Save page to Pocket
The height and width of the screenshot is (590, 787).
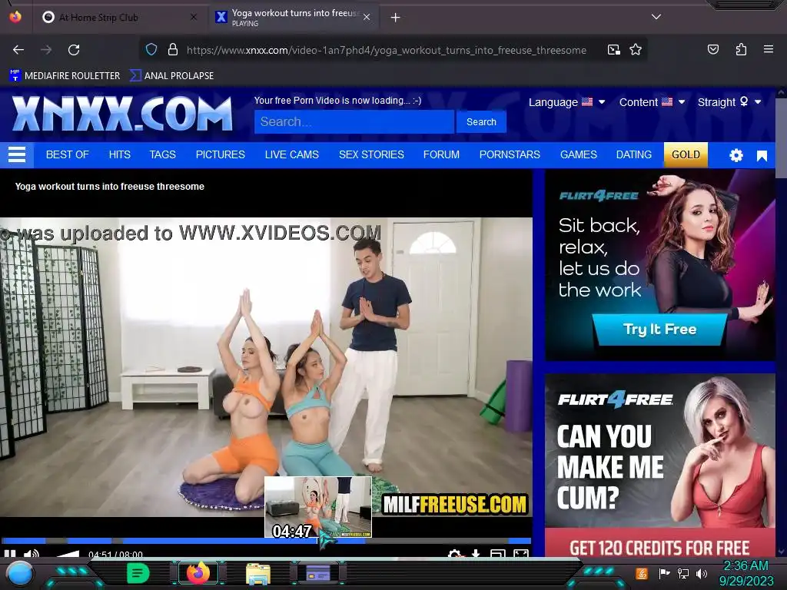(x=713, y=49)
